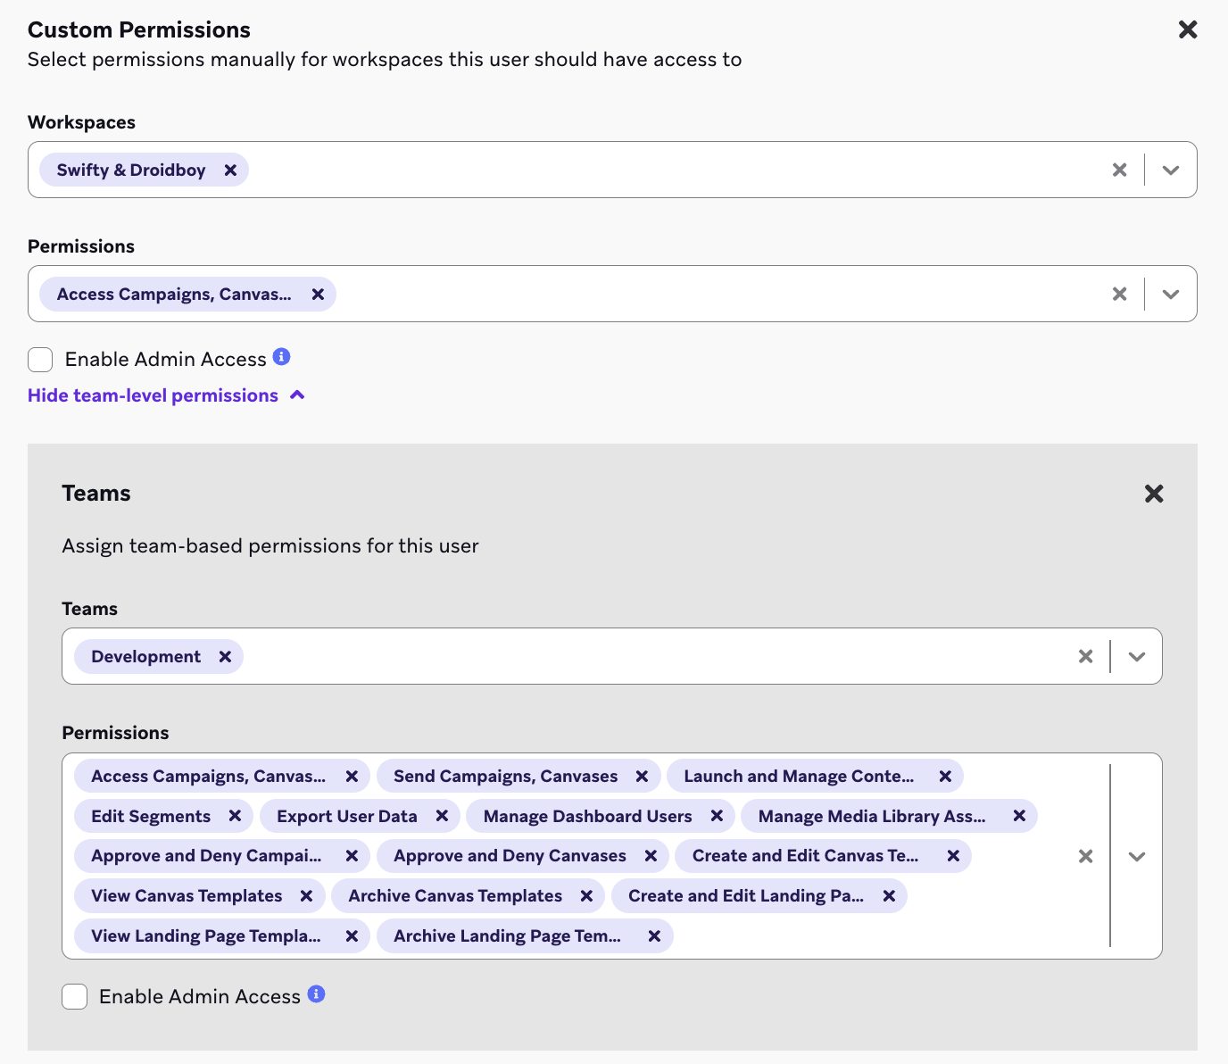The width and height of the screenshot is (1228, 1064).
Task: Remove Manage Dashboard Users permission chip
Action: [717, 816]
